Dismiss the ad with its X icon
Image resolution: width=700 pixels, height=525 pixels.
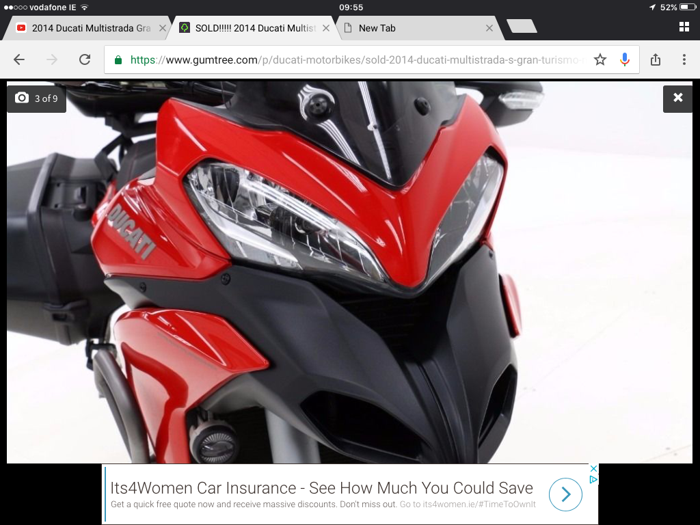[593, 468]
